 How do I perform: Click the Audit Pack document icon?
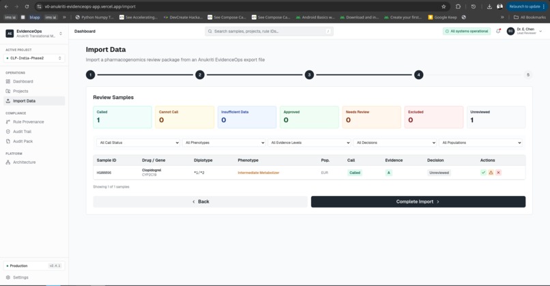pyautogui.click(x=8, y=141)
